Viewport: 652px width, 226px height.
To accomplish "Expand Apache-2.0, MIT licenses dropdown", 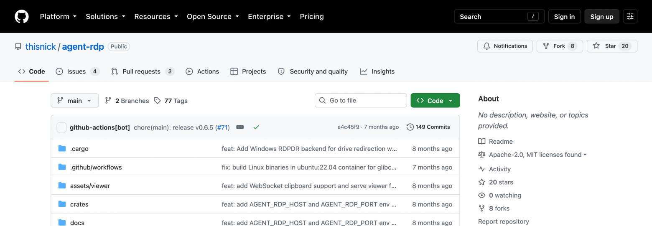I will [x=533, y=155].
